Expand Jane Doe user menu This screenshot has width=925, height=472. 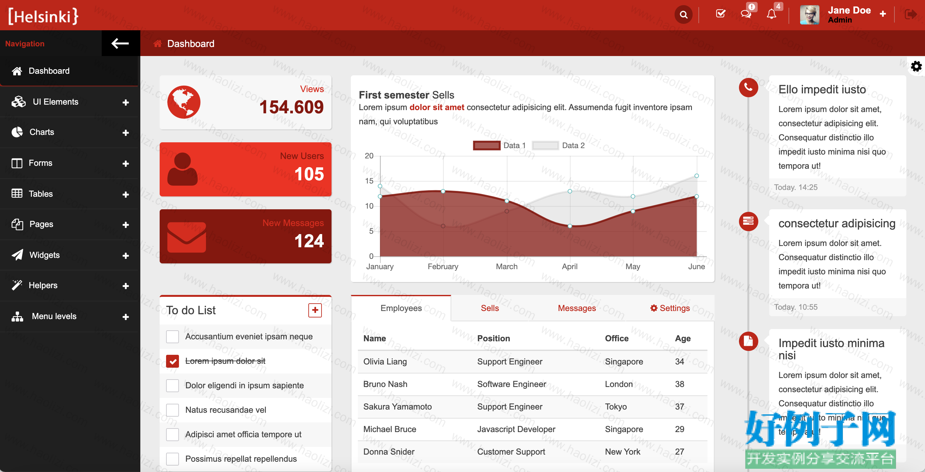click(883, 14)
